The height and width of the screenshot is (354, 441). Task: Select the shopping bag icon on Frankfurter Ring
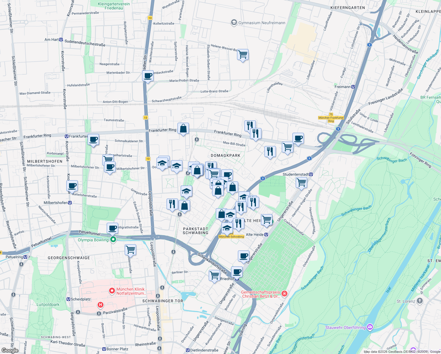tap(183, 129)
